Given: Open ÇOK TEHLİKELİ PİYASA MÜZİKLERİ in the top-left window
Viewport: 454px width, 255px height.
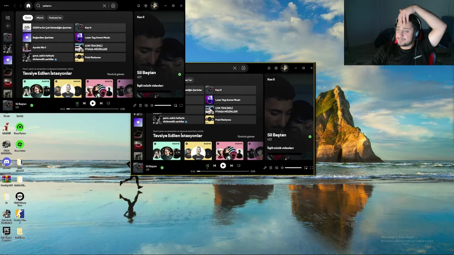Looking at the screenshot, I should click(x=100, y=47).
